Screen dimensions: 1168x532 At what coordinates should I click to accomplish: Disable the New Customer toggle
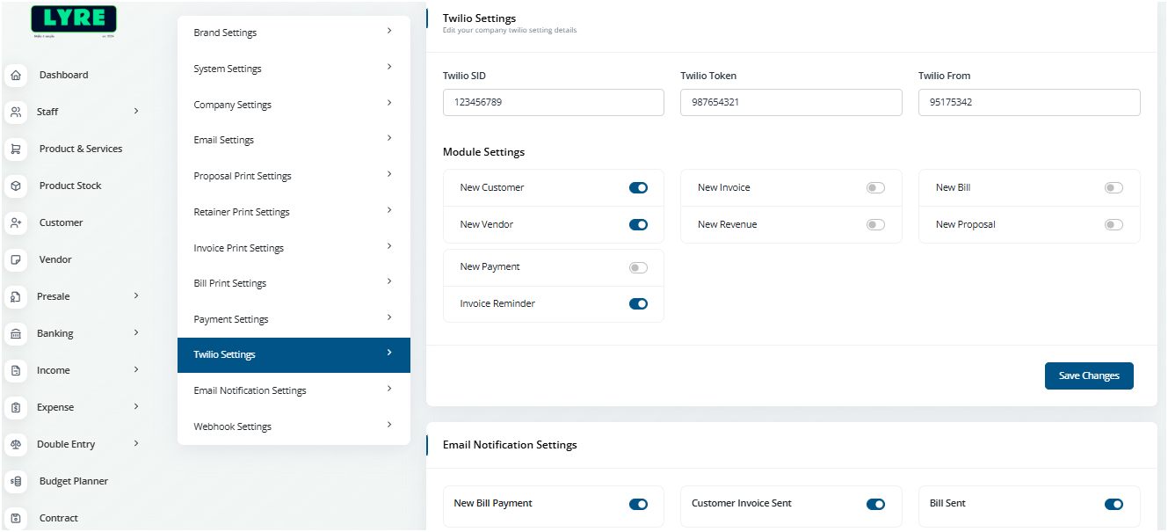click(638, 188)
